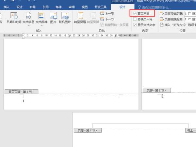This screenshot has height=147, width=196.
Task: Open the Insert (插入) ribbon tab
Action: tap(7, 7)
